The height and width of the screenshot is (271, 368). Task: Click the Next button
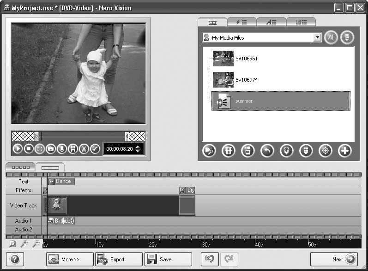click(x=334, y=259)
